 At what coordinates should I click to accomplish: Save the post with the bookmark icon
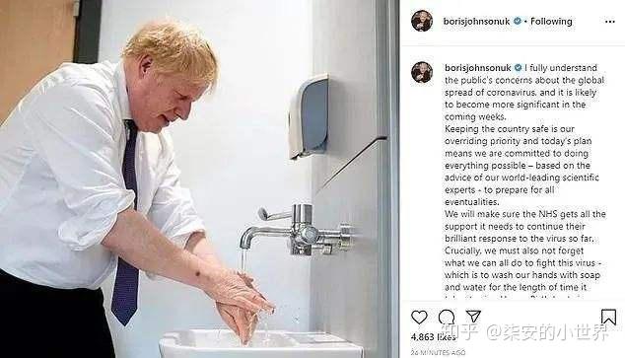point(608,318)
